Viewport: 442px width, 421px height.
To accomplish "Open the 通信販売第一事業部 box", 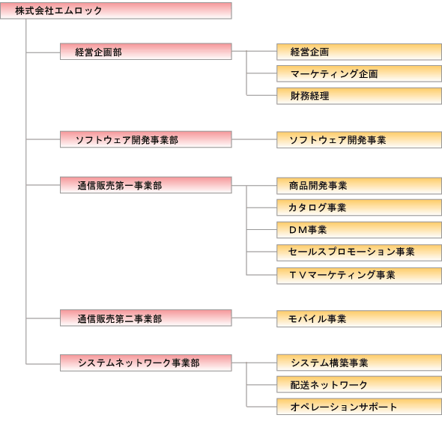I will 146,185.
